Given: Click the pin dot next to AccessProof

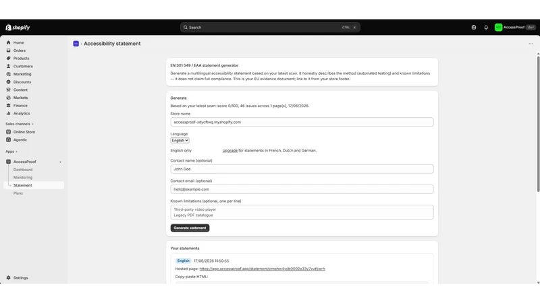Looking at the screenshot, I should coord(60,162).
